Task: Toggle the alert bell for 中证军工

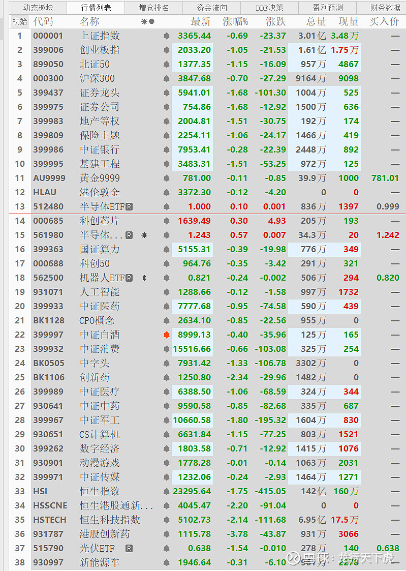Action: (x=166, y=420)
